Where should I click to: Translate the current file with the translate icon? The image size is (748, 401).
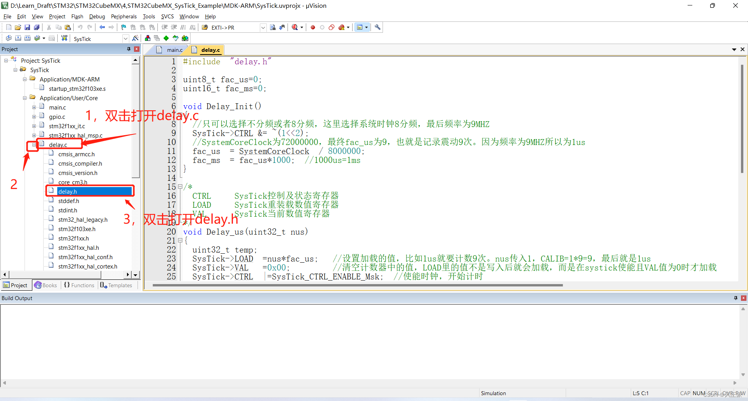(9, 38)
